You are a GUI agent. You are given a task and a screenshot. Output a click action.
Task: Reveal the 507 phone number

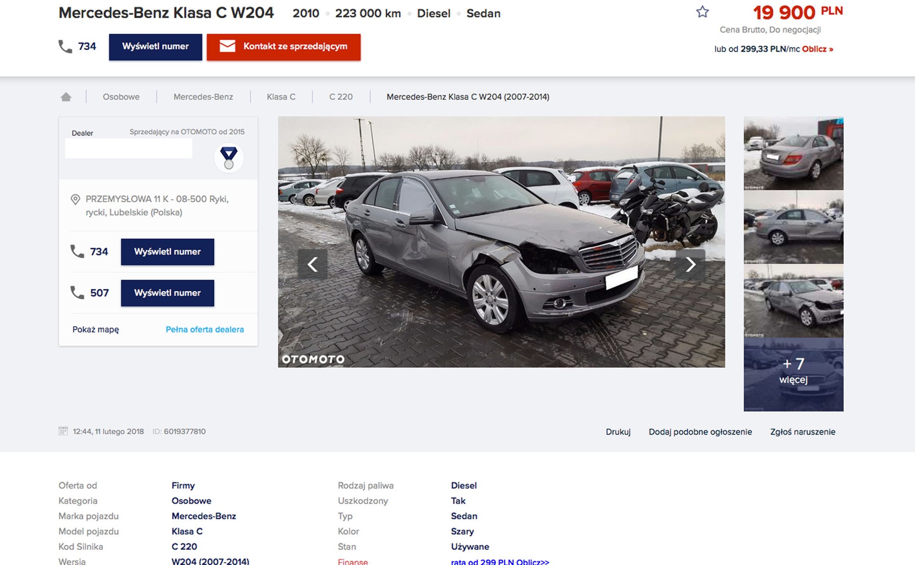[167, 293]
